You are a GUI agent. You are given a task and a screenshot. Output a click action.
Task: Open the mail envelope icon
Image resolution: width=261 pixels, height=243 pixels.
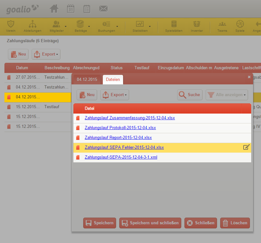tap(103, 9)
